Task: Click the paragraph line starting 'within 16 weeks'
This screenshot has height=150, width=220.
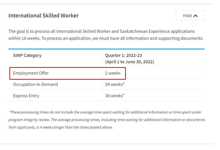Action: 106,38
